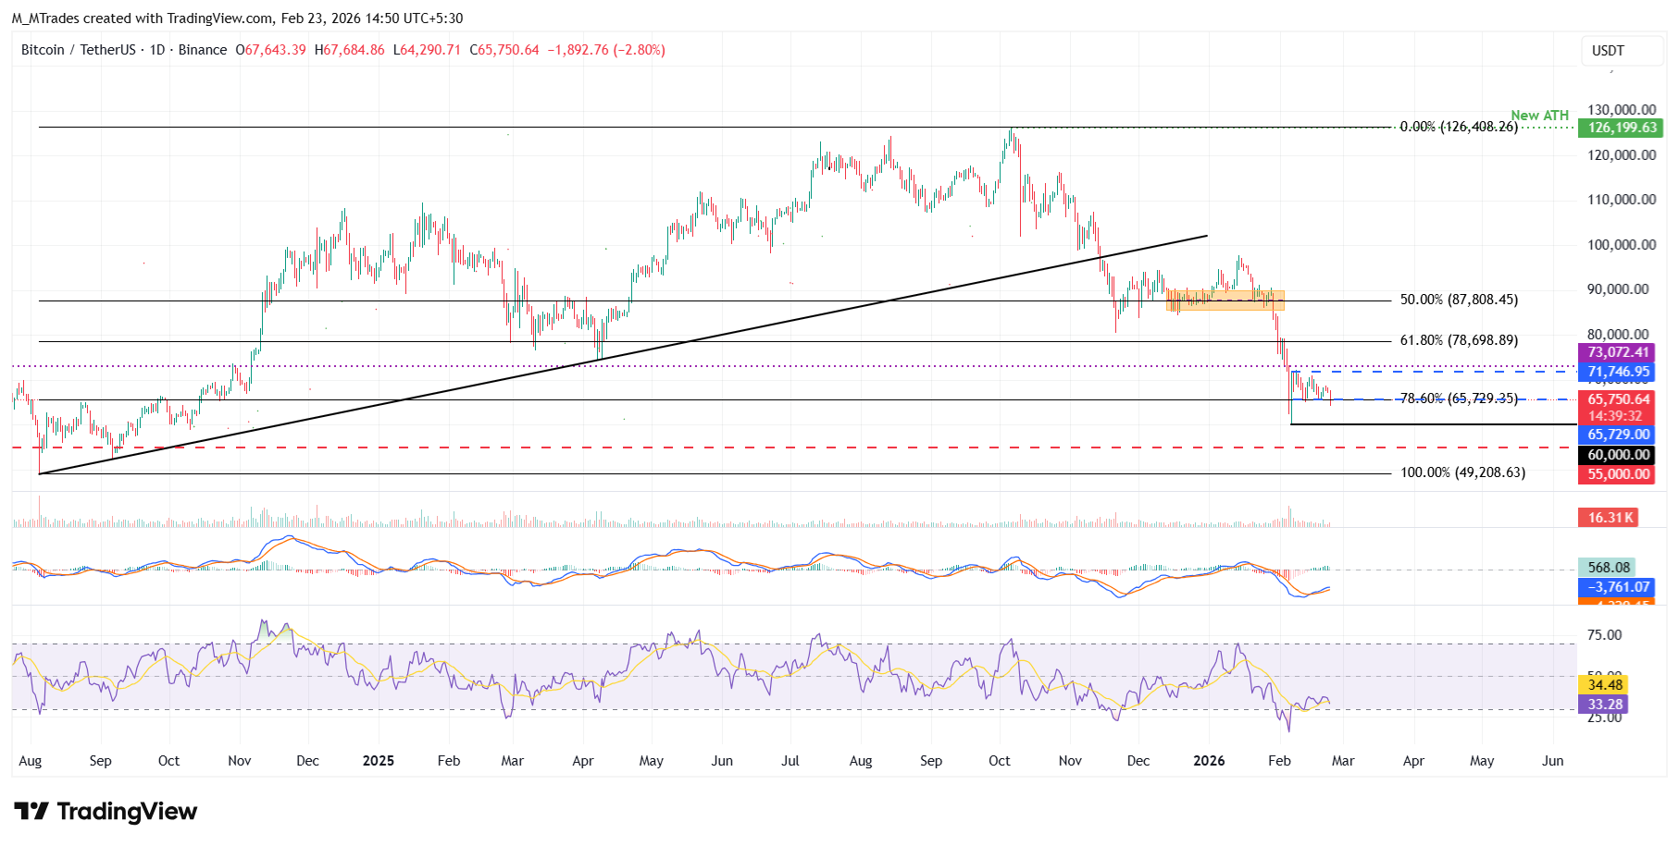Click the purple 33.28 RSI value tag

(1605, 705)
